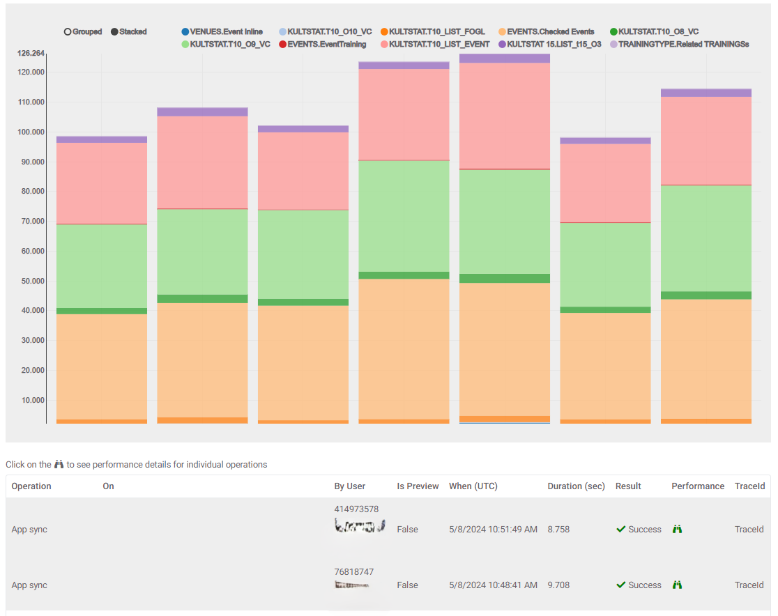Open performance binoculars for 10:48:41 sync
This screenshot has width=778, height=616.
[x=677, y=585]
